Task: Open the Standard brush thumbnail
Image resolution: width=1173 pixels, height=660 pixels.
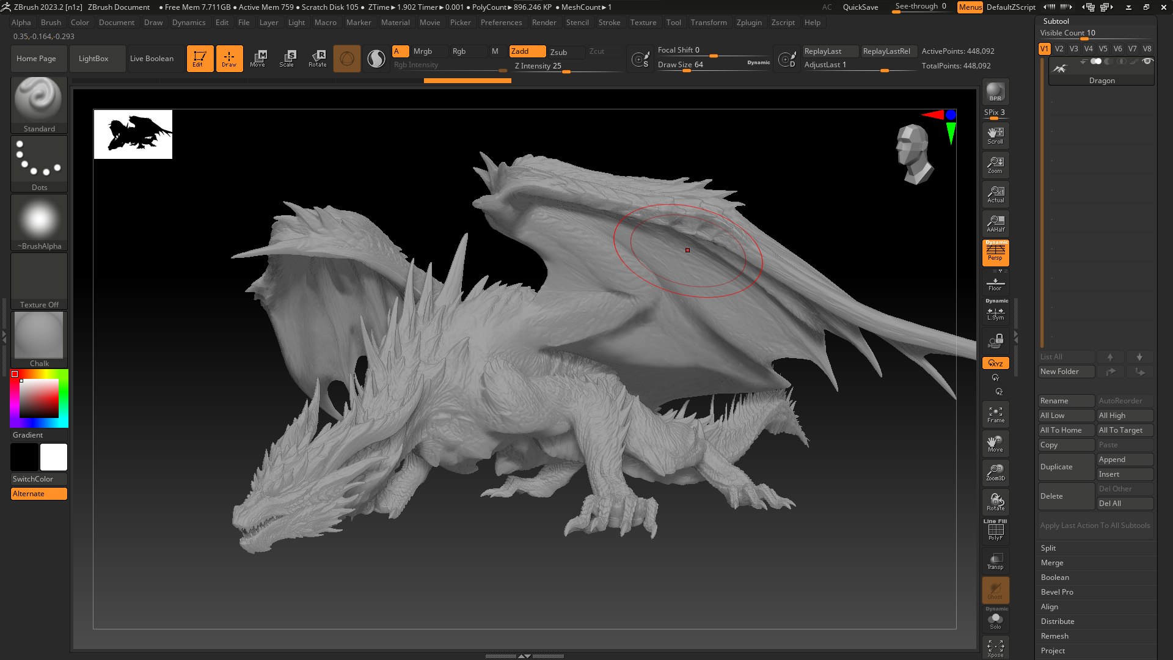Action: click(39, 105)
